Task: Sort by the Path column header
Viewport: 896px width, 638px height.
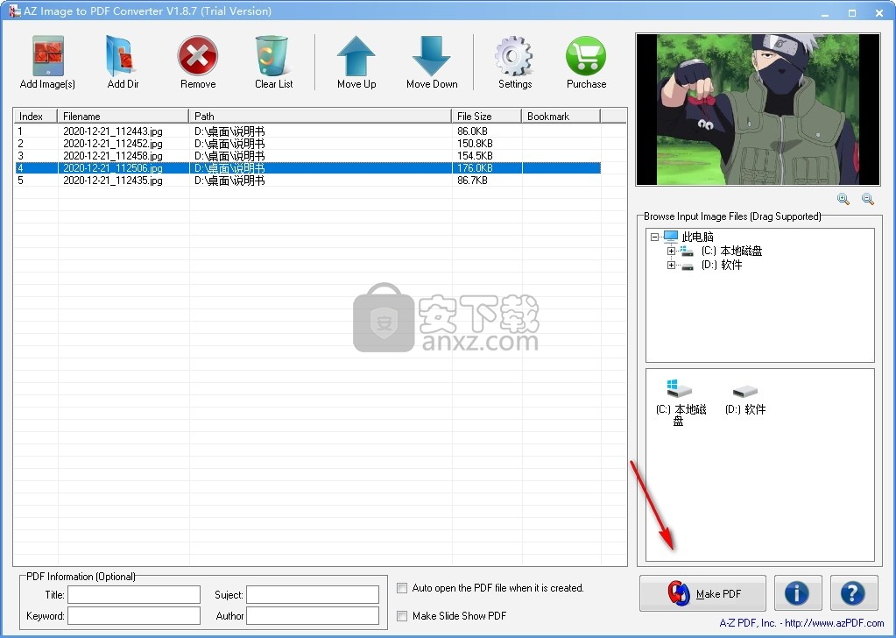Action: coord(320,116)
